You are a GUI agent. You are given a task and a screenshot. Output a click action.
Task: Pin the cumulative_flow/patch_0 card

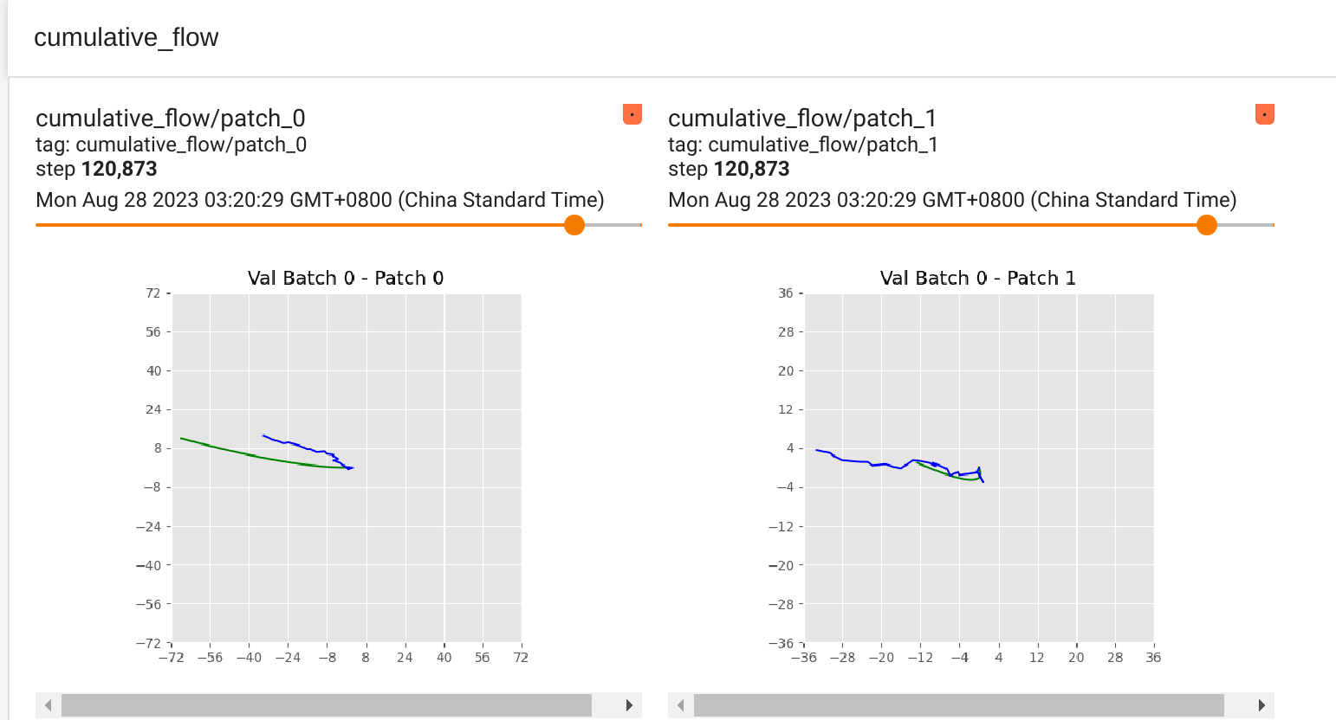pos(630,113)
